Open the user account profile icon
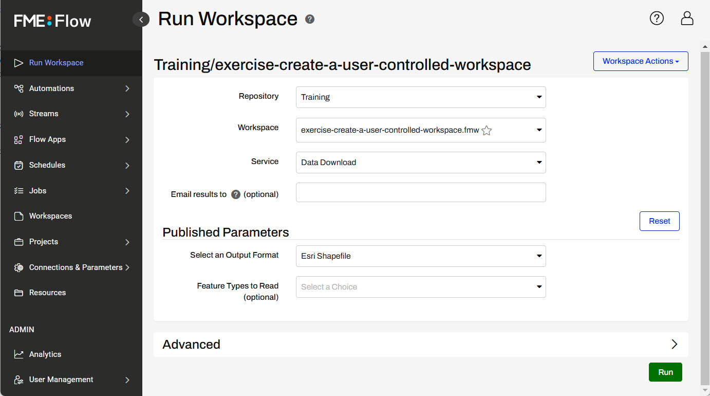This screenshot has width=710, height=396. coord(687,19)
